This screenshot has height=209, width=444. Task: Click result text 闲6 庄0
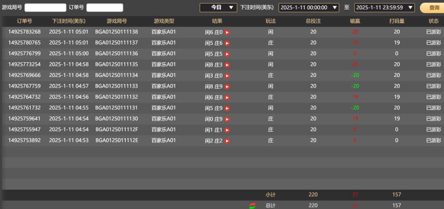[x=214, y=32]
